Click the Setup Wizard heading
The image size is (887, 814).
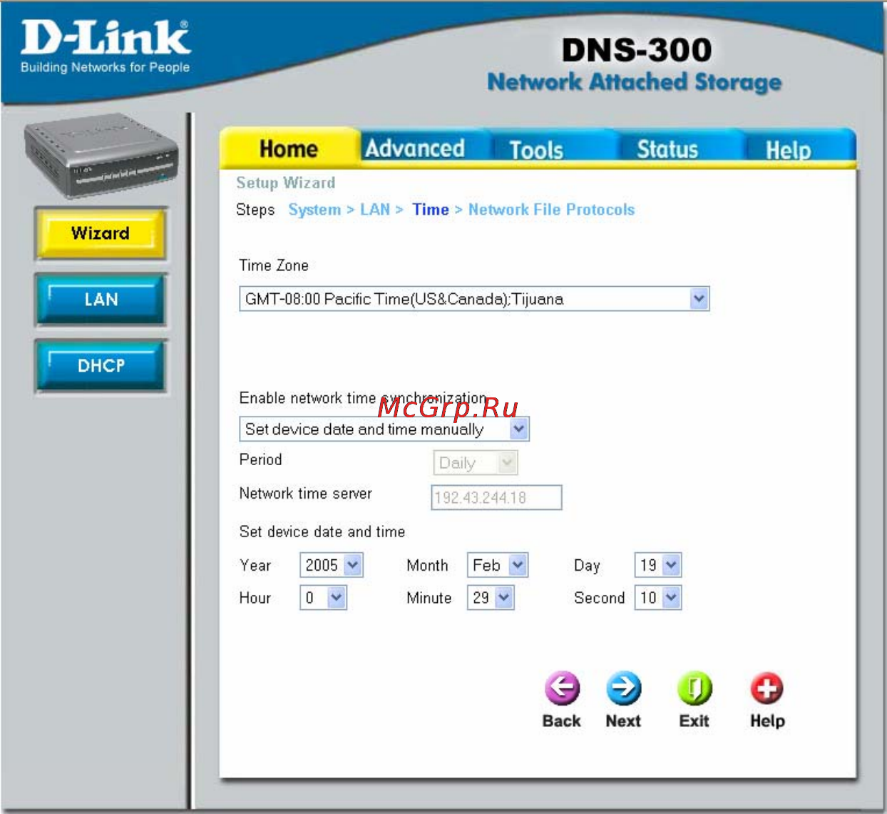coord(286,183)
